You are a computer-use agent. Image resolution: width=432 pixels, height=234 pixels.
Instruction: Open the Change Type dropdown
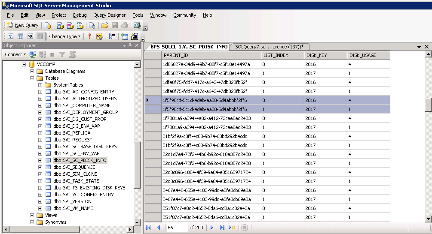click(x=64, y=36)
